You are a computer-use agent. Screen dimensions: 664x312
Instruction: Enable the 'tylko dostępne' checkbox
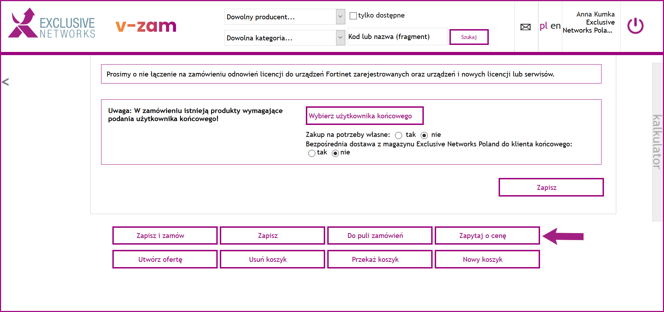pos(353,16)
